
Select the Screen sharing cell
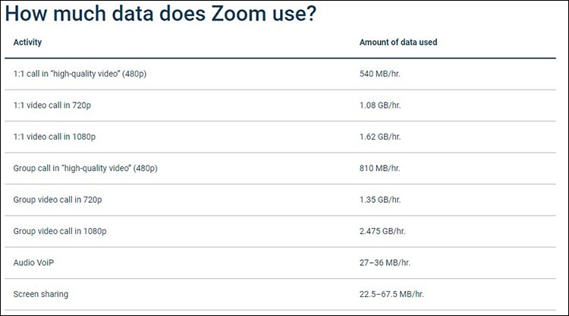40,293
